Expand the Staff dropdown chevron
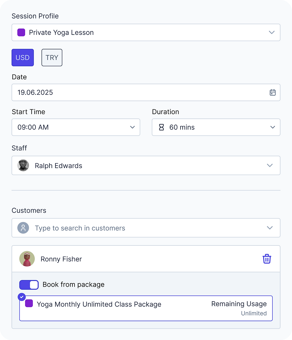Image resolution: width=292 pixels, height=340 pixels. coord(270,165)
